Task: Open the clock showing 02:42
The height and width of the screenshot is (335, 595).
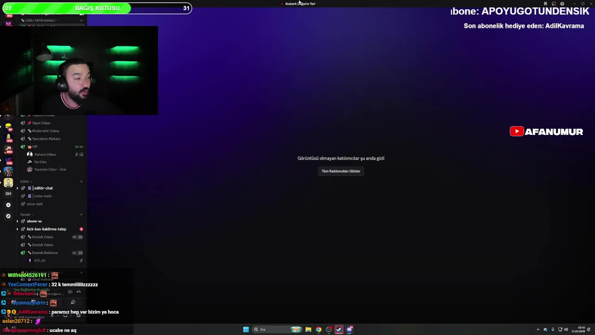Action: point(578,329)
